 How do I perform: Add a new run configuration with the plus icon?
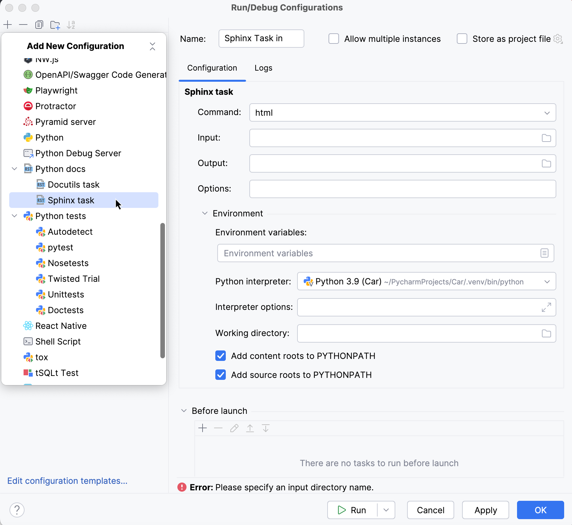pyautogui.click(x=8, y=24)
